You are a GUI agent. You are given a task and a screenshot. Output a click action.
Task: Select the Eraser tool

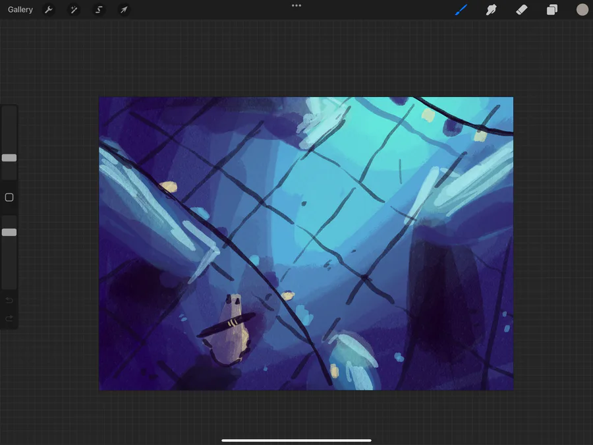coord(522,9)
